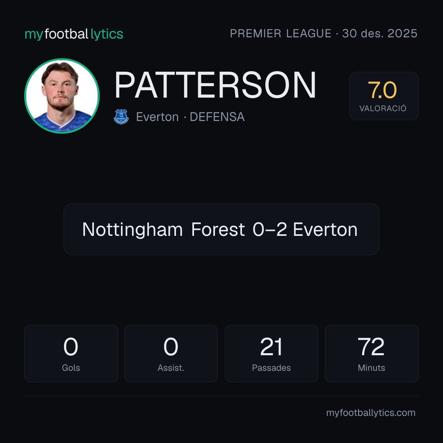Click the Everton club crest icon

pos(121,116)
